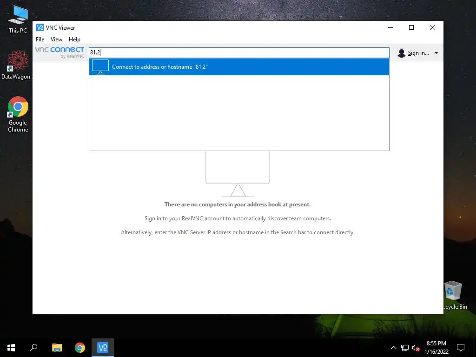Click the address search bar containing 81.2
Screen dimensions: 476x357
[239, 53]
